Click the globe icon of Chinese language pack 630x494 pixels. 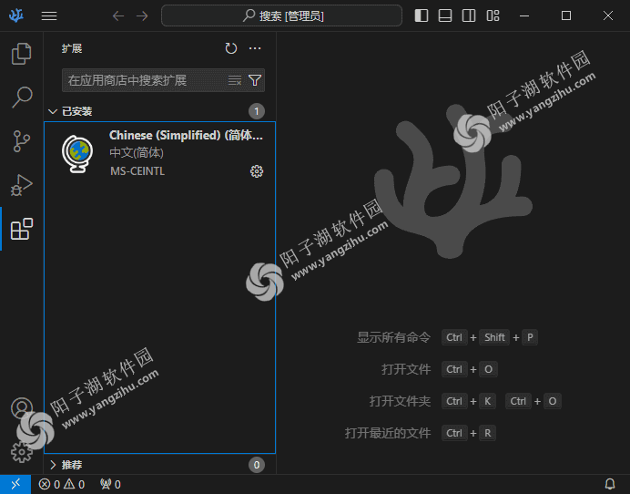click(x=77, y=154)
